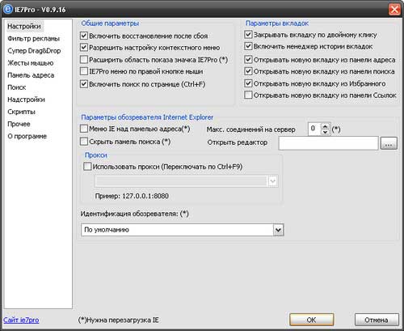
Task: Open the Идентификация обозревателя dropdown
Action: point(278,230)
